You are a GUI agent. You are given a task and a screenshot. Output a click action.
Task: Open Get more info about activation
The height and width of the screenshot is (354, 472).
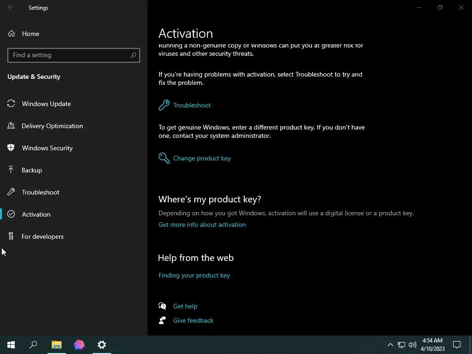202,224
